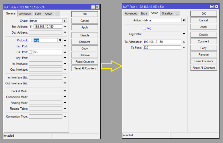
Task: Switch to the General tab
Action: click(11, 14)
